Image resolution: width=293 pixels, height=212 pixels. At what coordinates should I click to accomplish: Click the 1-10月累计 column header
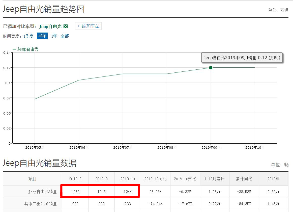click(x=214, y=179)
